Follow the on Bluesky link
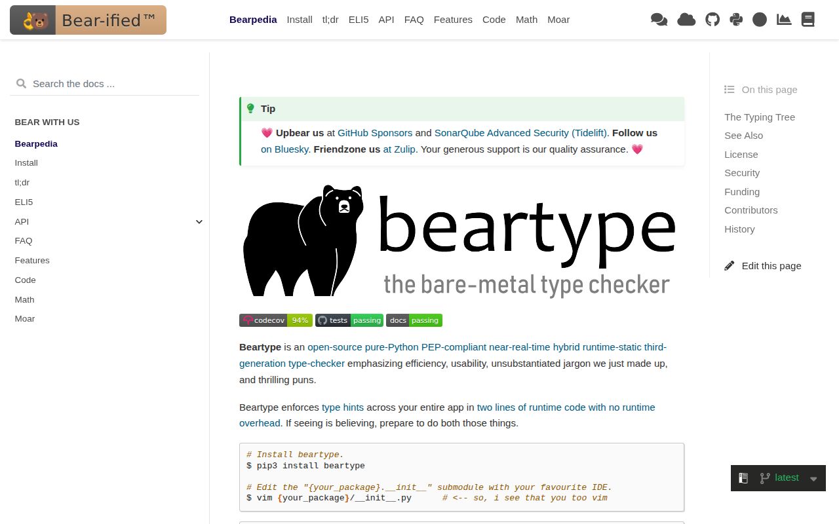Viewport: 839px width, 524px height. pyautogui.click(x=284, y=149)
